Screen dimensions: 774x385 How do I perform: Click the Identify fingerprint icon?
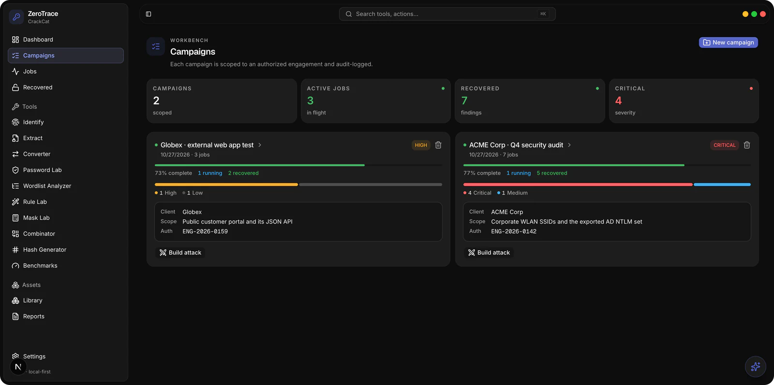coord(15,122)
